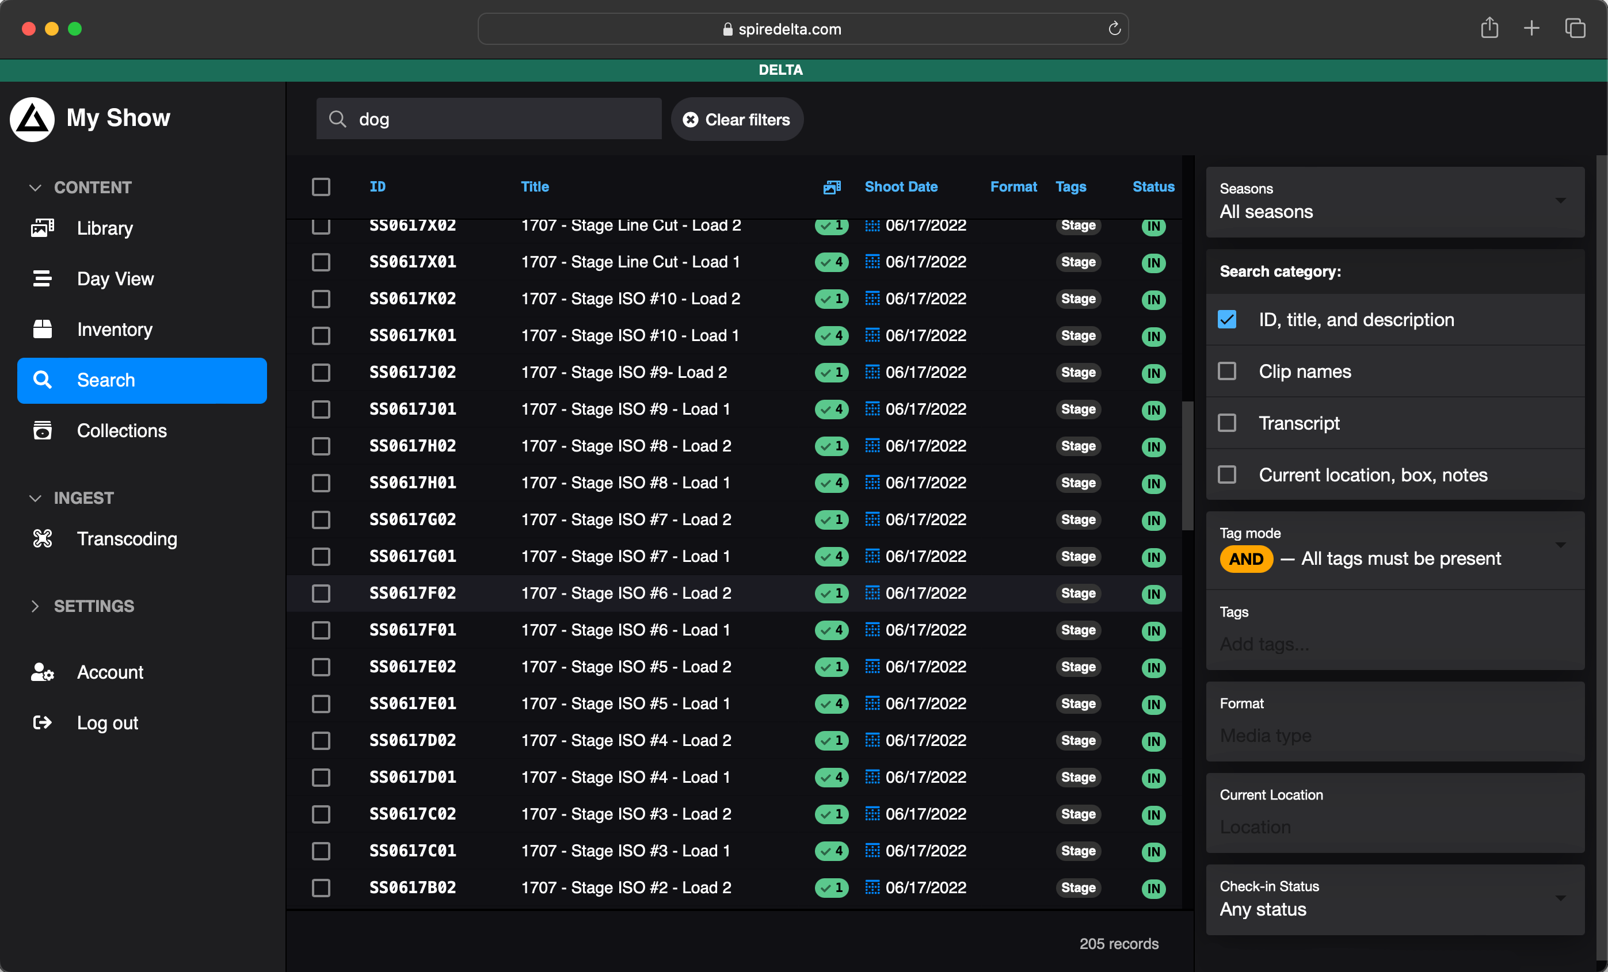Click the Transcoding command icon
The height and width of the screenshot is (972, 1608).
[x=43, y=539]
